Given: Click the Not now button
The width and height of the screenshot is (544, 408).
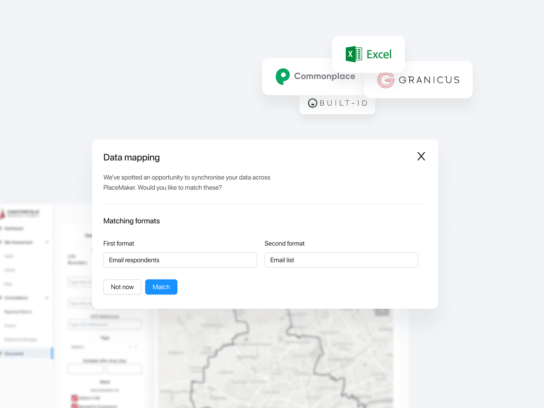Looking at the screenshot, I should [122, 287].
